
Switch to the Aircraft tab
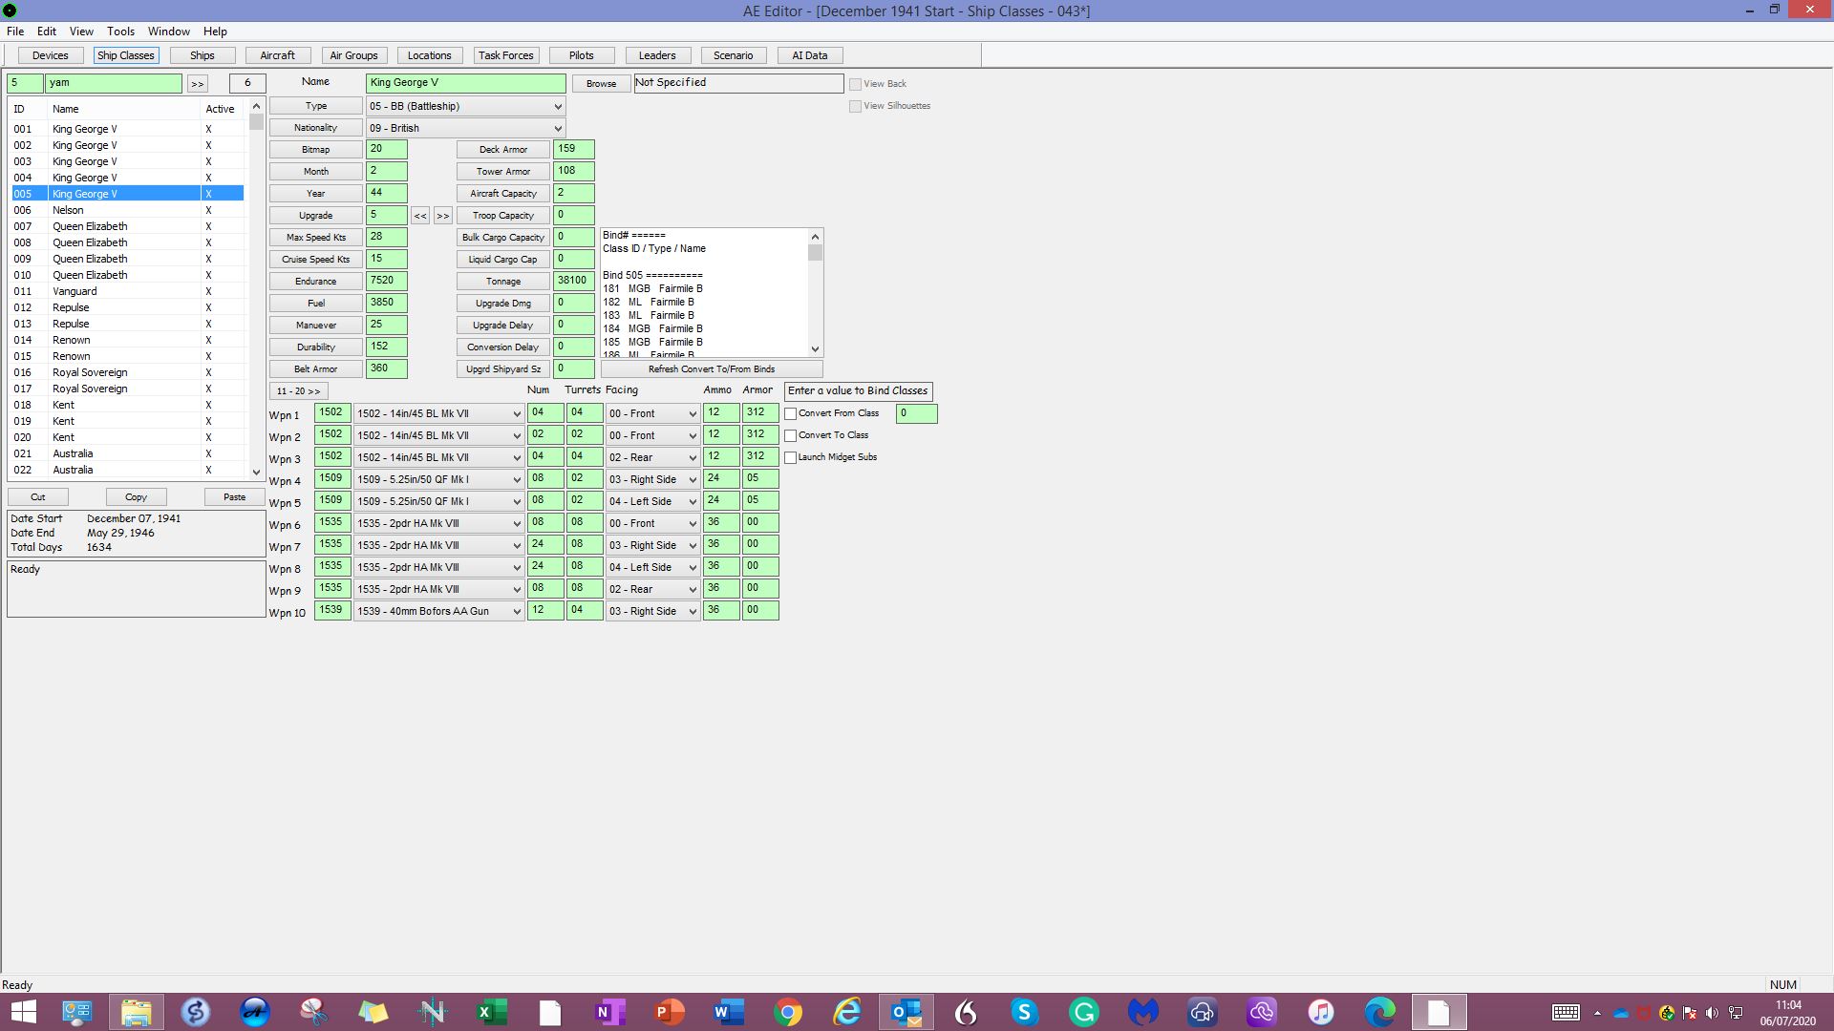pos(278,55)
